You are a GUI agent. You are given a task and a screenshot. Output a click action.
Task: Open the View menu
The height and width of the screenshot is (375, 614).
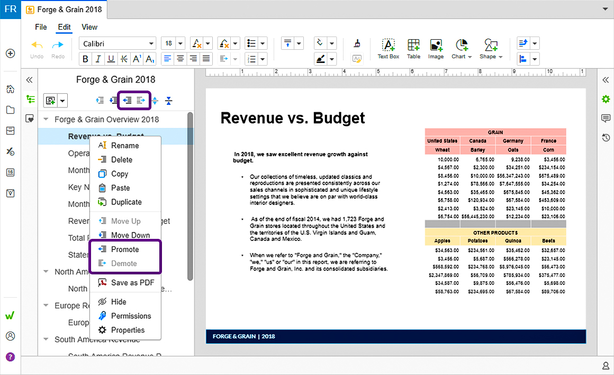coord(89,27)
